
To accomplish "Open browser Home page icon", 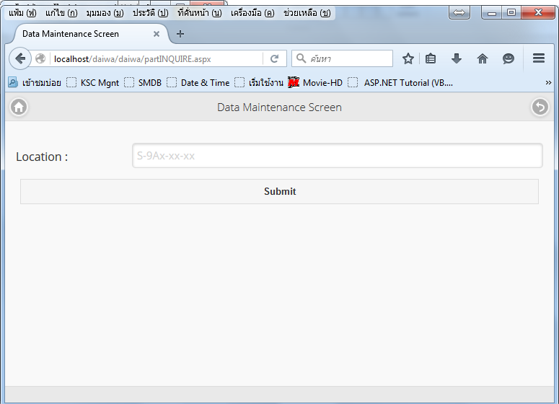I will coord(482,58).
